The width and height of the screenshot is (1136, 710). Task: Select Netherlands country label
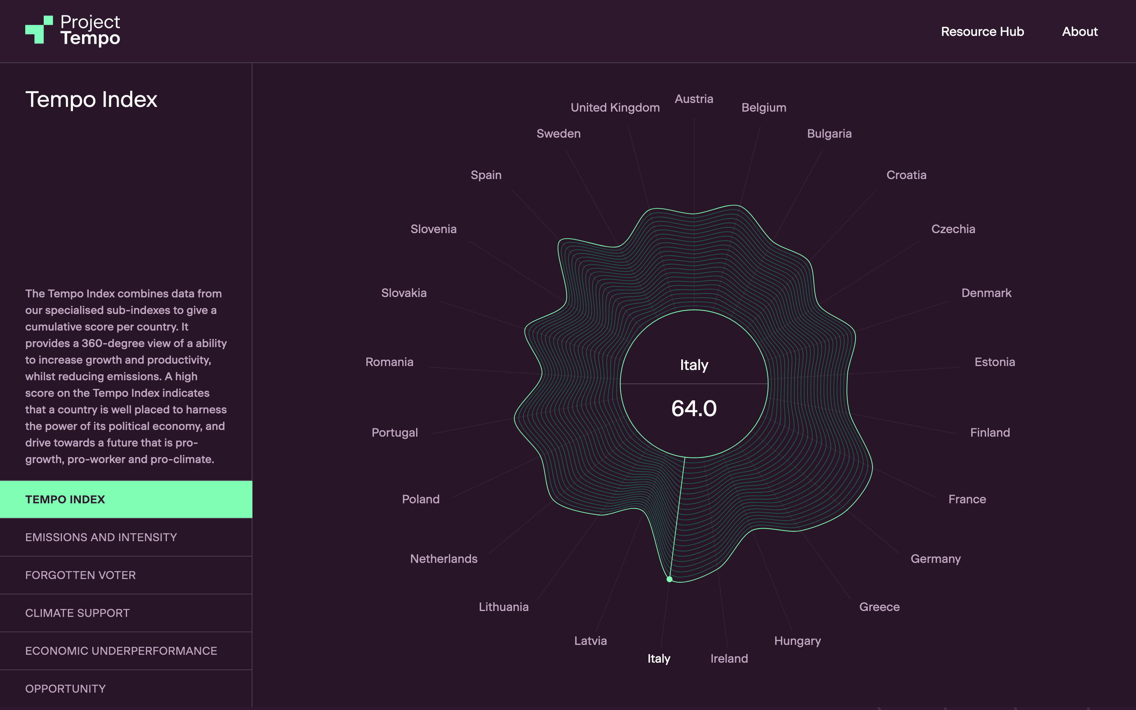[444, 559]
